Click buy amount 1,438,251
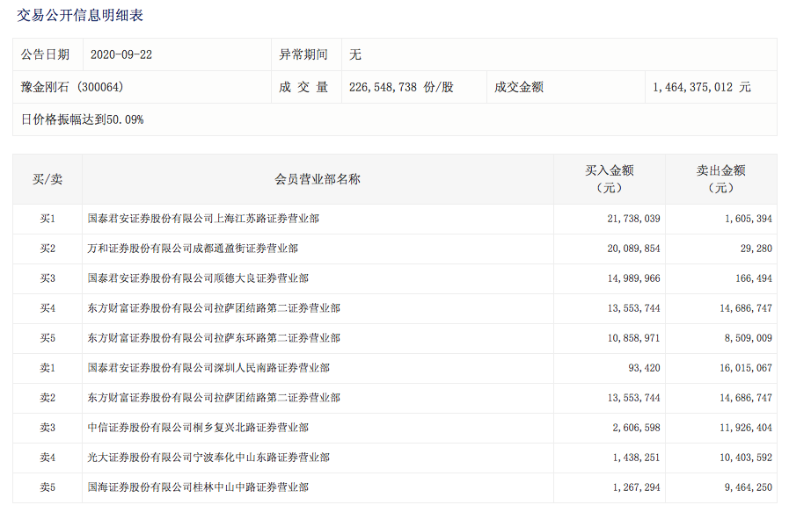The image size is (789, 505). [x=637, y=458]
